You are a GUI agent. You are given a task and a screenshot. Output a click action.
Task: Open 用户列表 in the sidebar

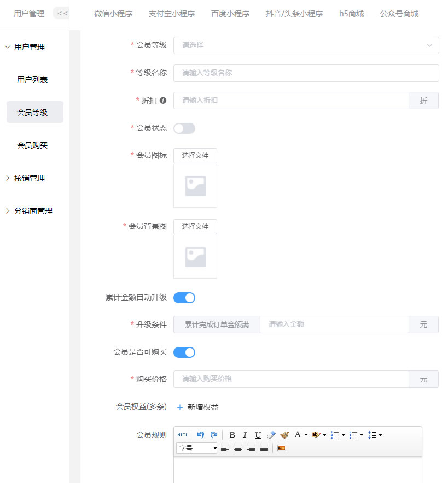[x=32, y=80]
